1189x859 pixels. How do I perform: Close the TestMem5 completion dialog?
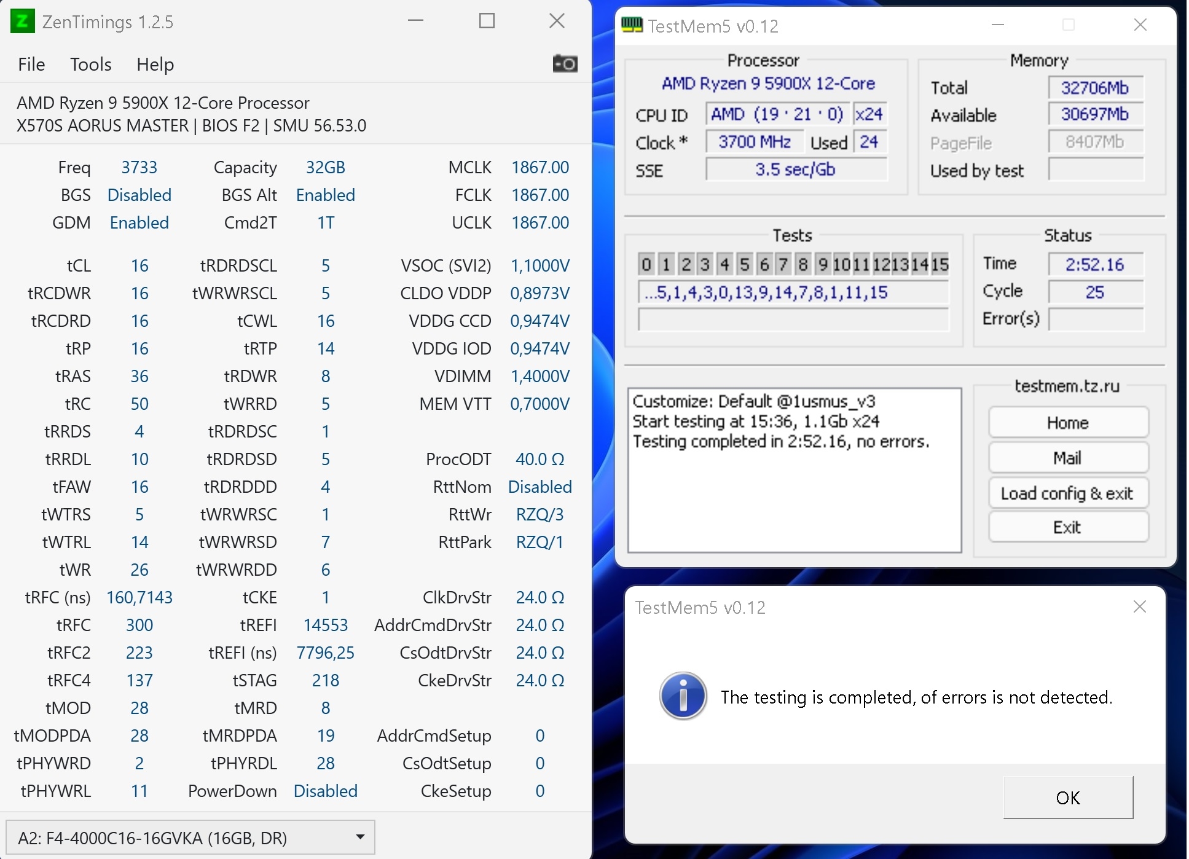click(x=1139, y=607)
